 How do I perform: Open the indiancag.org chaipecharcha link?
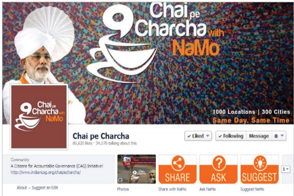point(45,172)
